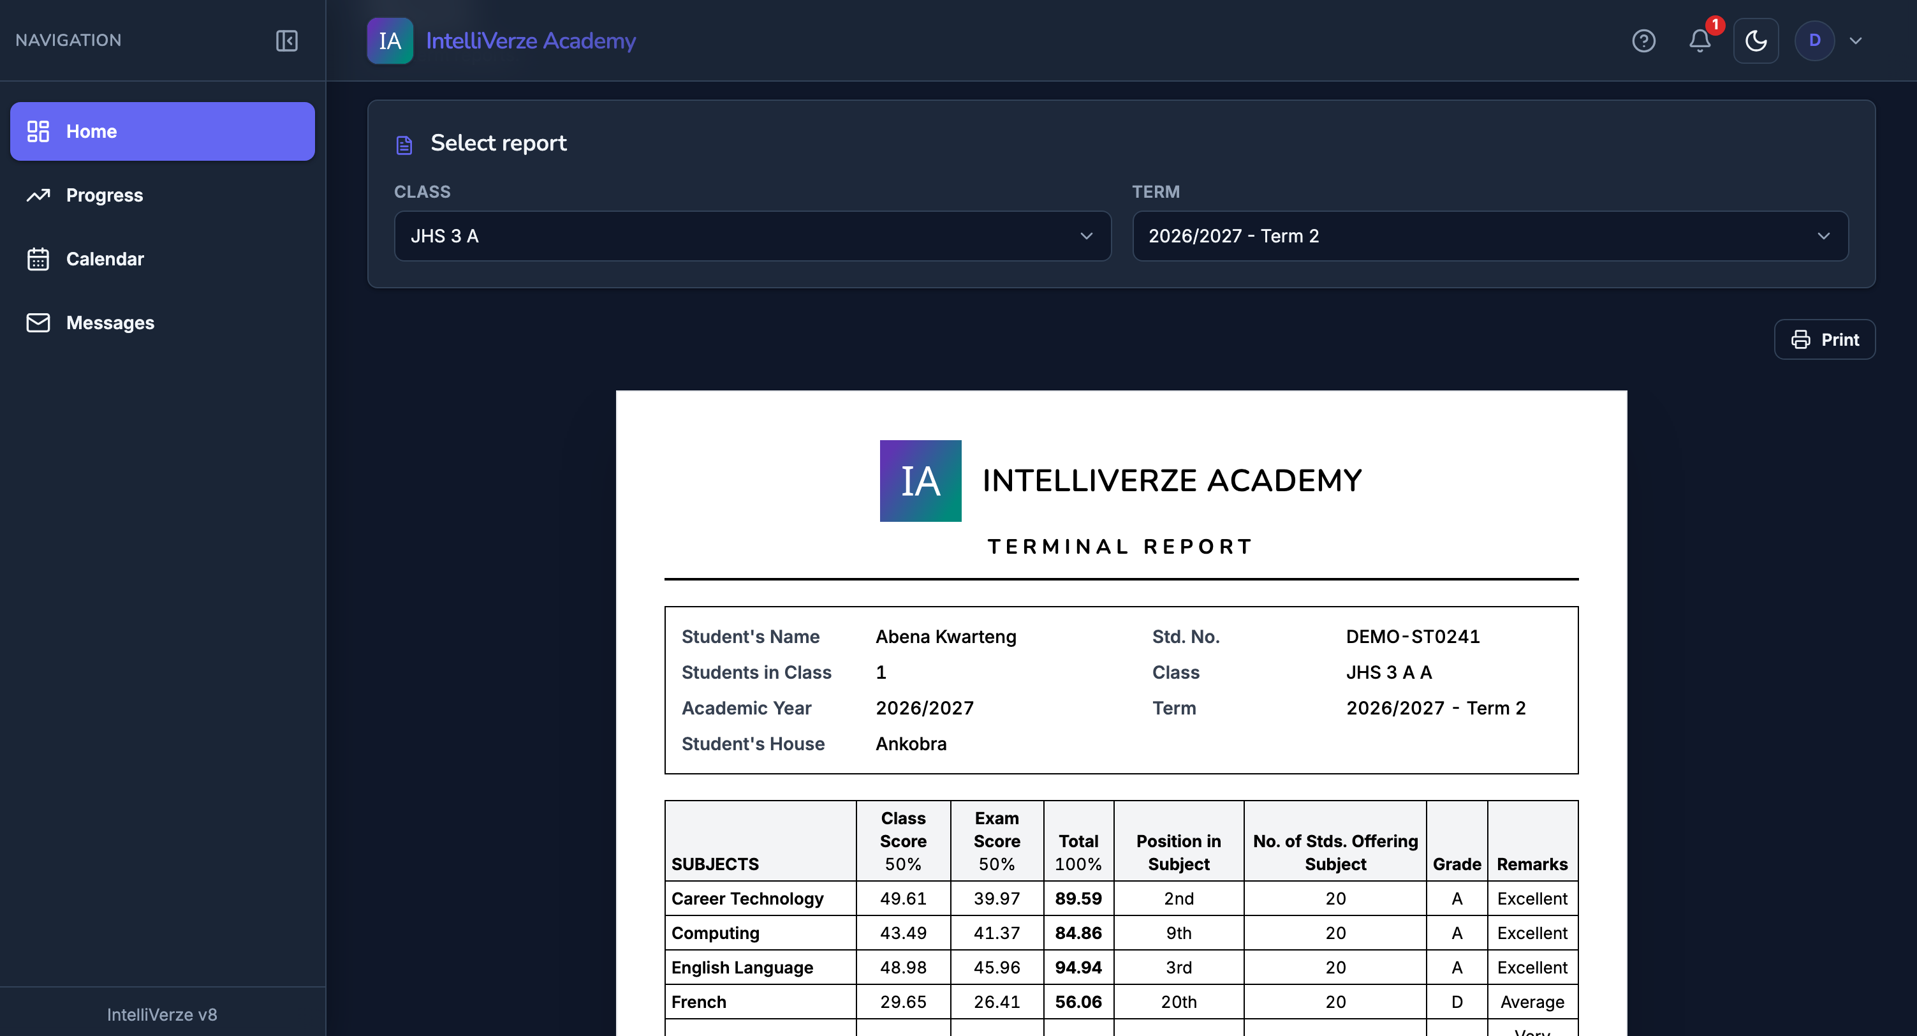Click the Computing subject row

1120,933
